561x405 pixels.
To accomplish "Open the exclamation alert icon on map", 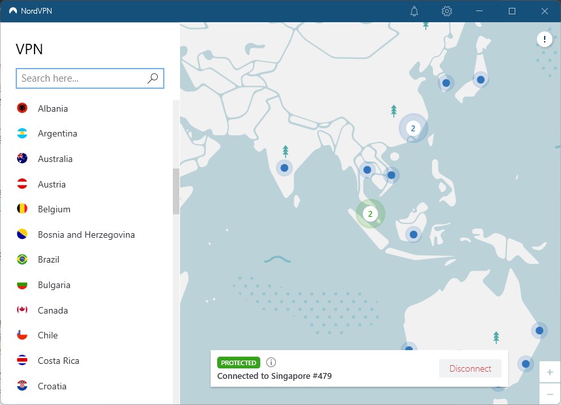I will [544, 39].
